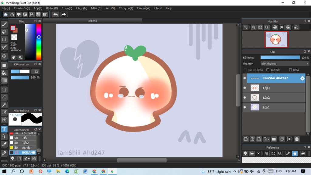Switch to the Untitled document tab
The height and width of the screenshot is (175, 311).
coord(92,21)
